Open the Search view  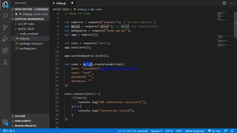coord(5,16)
